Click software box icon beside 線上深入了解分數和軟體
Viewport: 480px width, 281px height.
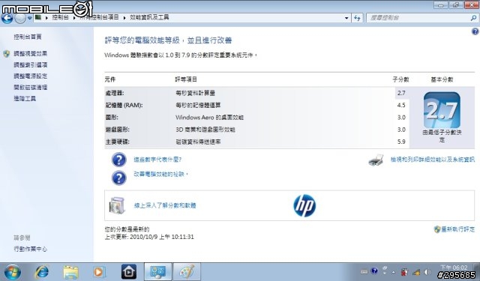click(117, 205)
